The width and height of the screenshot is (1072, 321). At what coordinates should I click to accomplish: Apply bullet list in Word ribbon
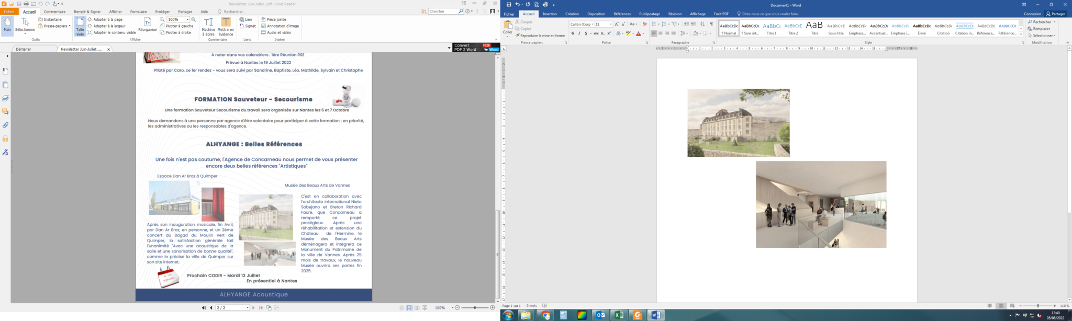(653, 24)
